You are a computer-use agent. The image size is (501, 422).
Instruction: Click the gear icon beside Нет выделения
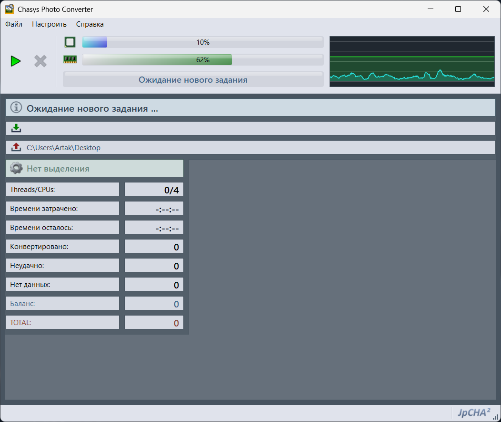(x=16, y=168)
